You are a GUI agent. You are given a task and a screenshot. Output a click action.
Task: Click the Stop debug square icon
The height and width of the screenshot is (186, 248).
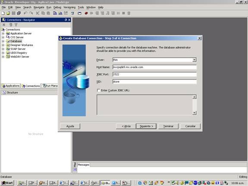(x=123, y=13)
